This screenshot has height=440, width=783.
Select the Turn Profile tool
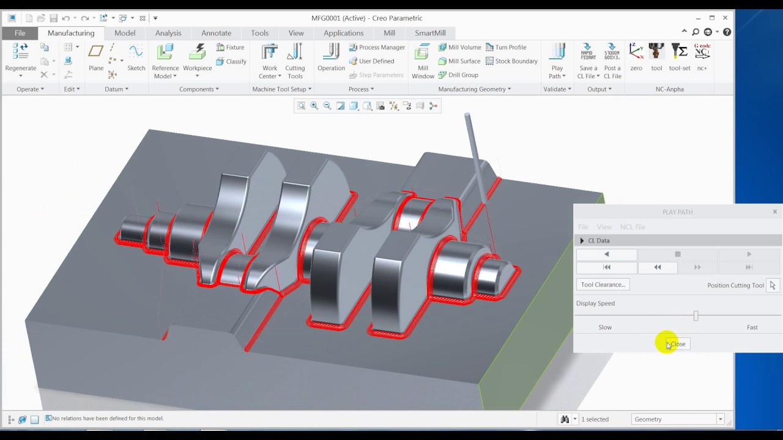(506, 47)
